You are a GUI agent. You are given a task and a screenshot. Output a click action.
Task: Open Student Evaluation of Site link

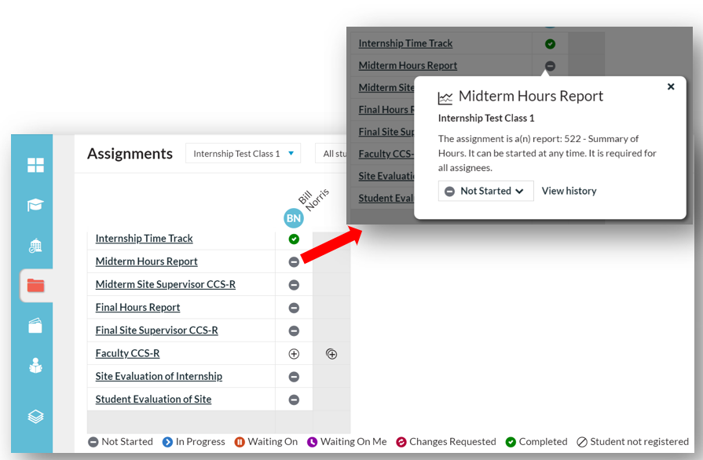(153, 399)
